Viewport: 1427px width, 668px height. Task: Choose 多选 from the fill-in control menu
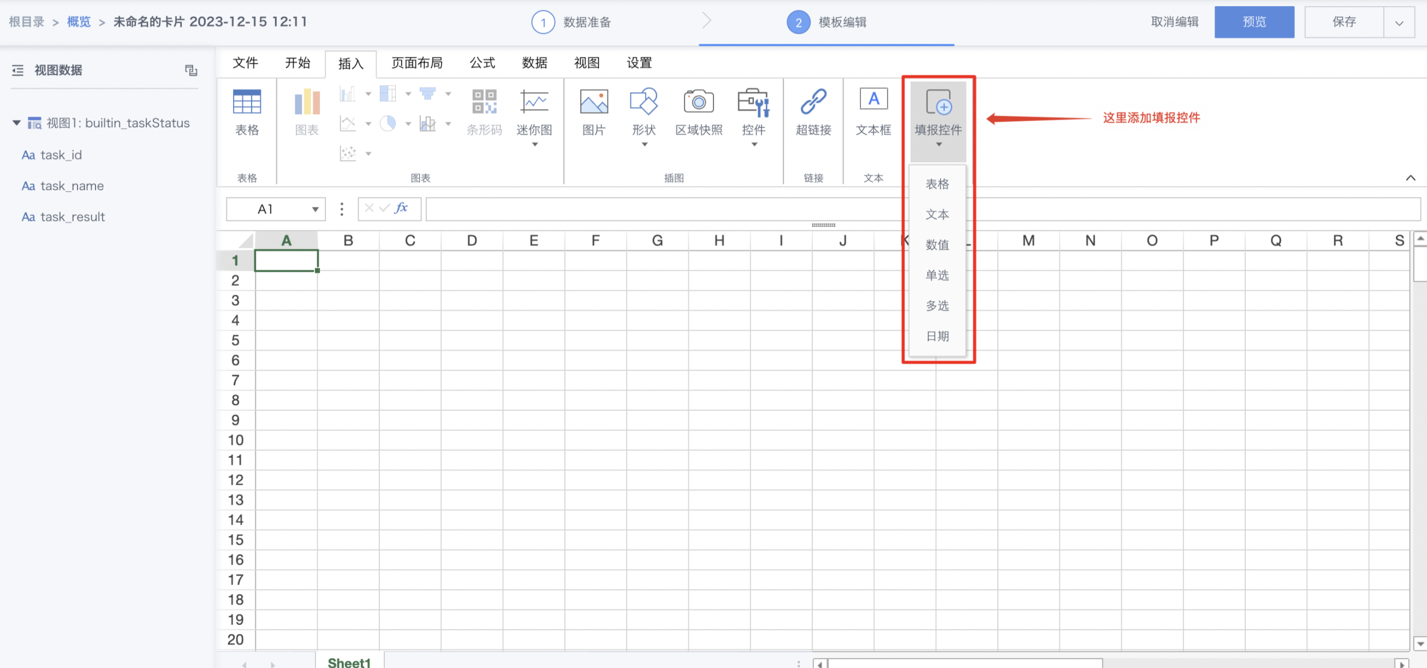[937, 306]
